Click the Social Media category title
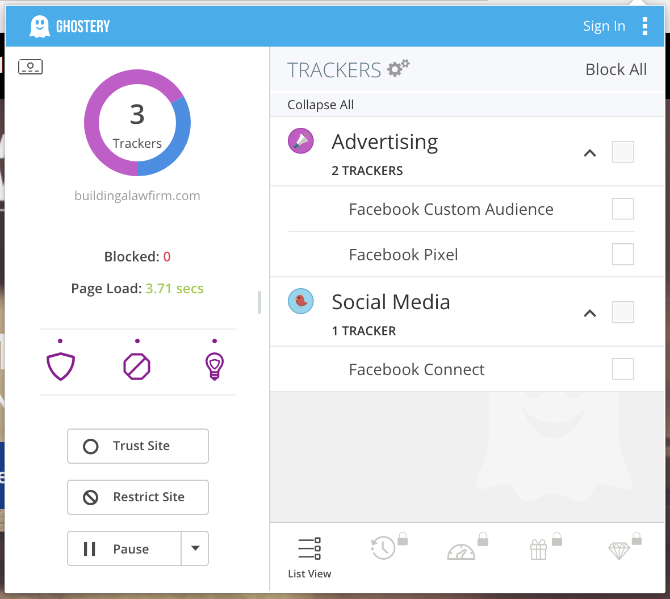Image resolution: width=670 pixels, height=599 pixels. tap(391, 302)
